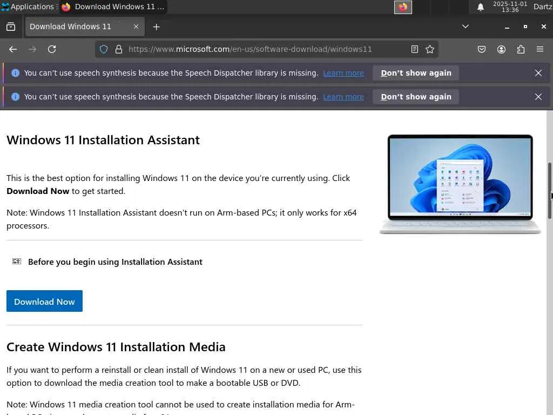The width and height of the screenshot is (553, 415).
Task: Click the forward navigation arrow
Action: 32,49
